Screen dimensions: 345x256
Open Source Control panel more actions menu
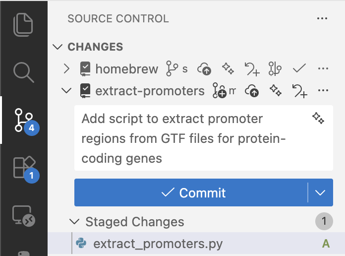tap(322, 19)
